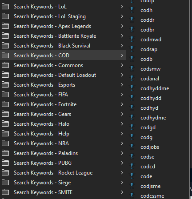Screen dimensions: 192x199
Task: Open Search Keywords - Siege folder
Action: point(63,183)
